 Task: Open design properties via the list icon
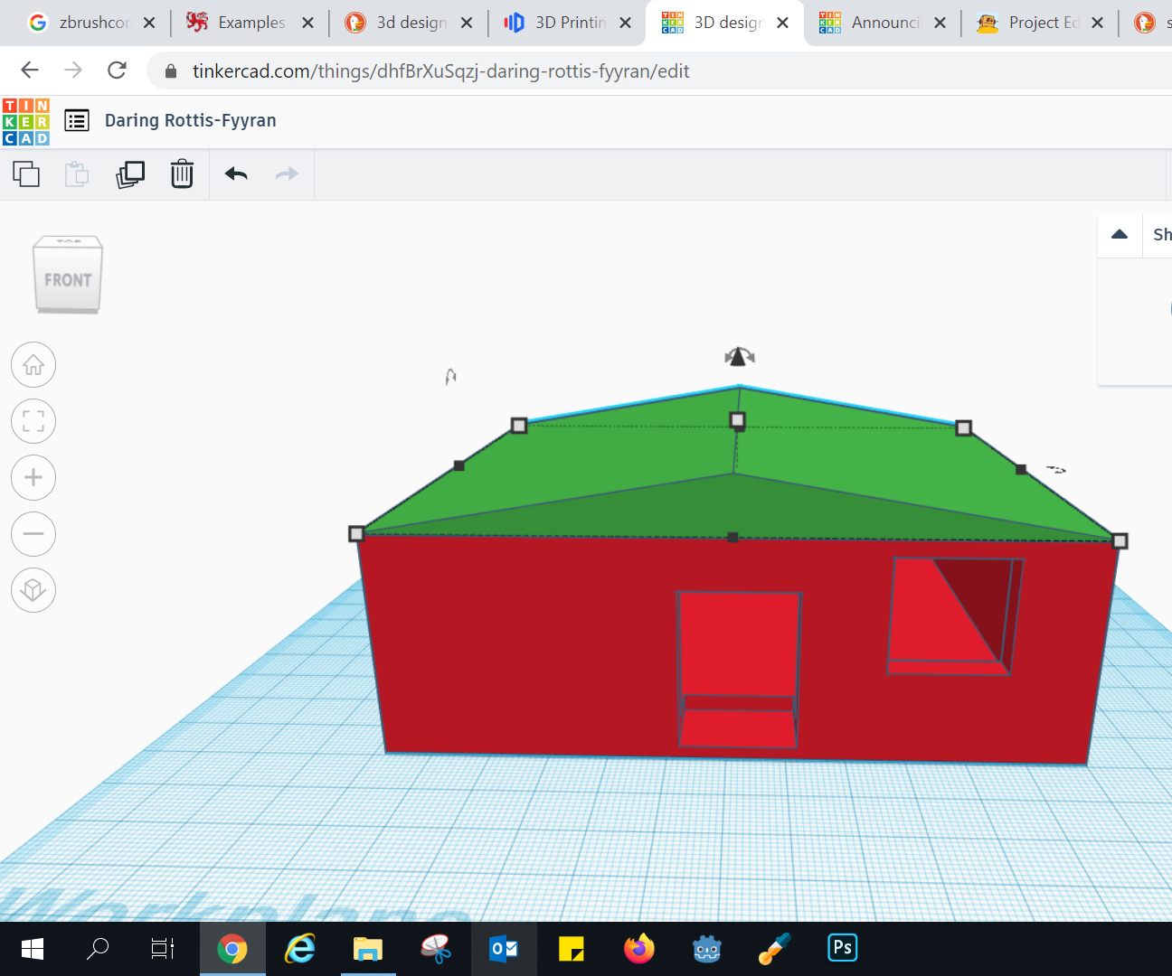77,119
